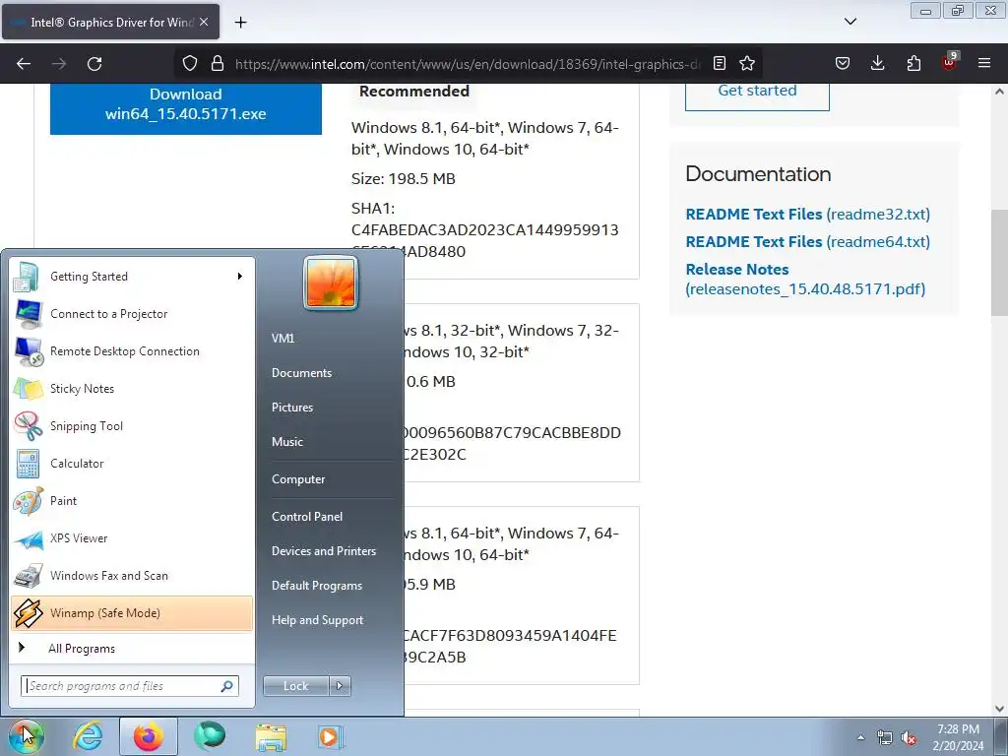
Task: Open Windows Fax and Scan
Action: tap(132, 575)
